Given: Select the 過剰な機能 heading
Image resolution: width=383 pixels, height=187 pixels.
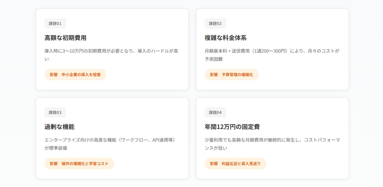Looking at the screenshot, I should [59, 127].
